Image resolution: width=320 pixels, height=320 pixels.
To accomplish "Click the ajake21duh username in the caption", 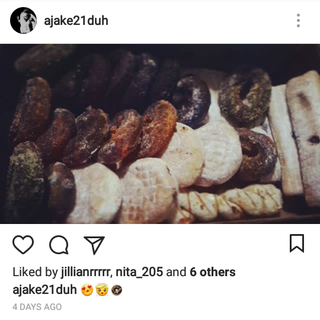I will point(44,290).
